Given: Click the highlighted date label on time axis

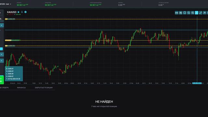Looking at the screenshot, I should [x=197, y=83].
